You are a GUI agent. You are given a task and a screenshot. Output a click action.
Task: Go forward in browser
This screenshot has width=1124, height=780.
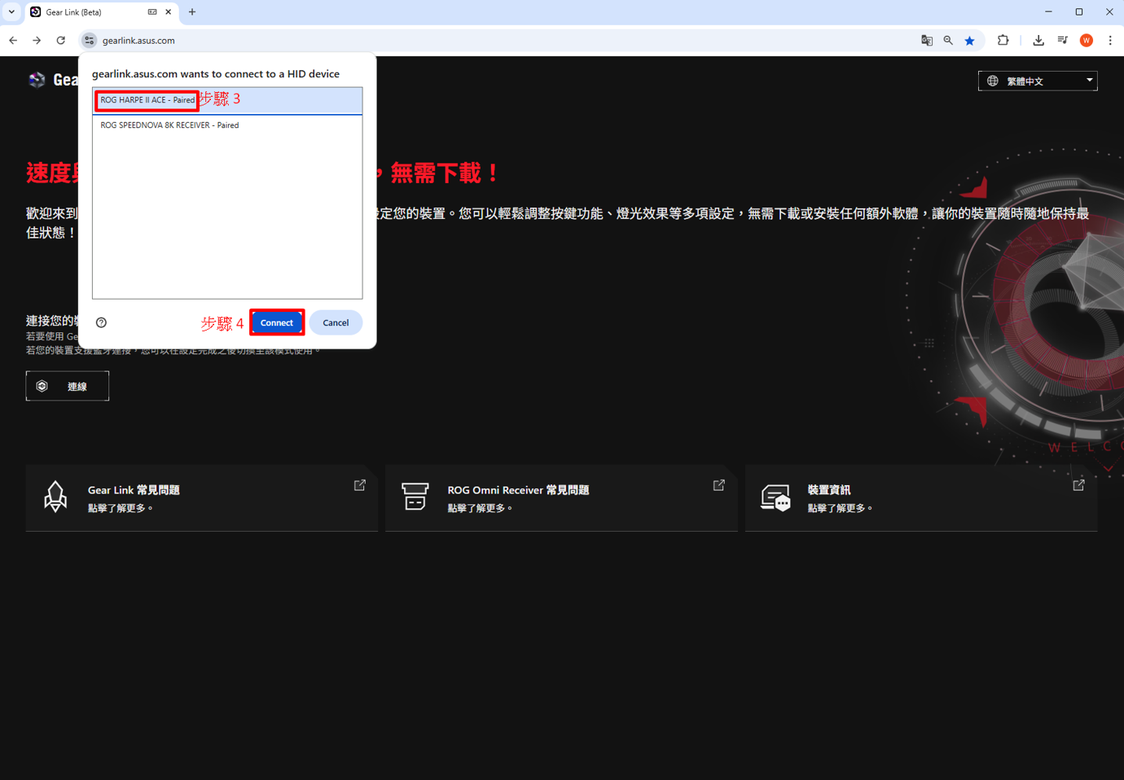37,40
